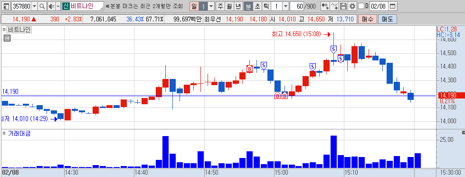Select the 년 yearly period tab
This screenshot has width=465, height=177.
(x=238, y=6)
